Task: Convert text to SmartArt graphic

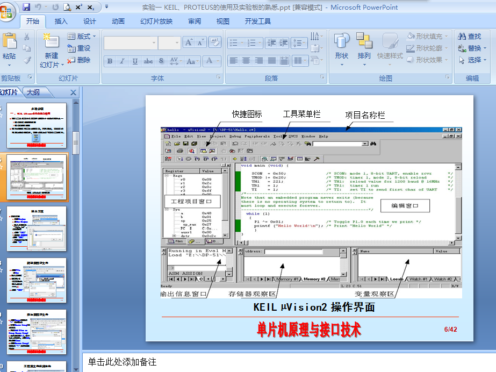Action: (x=317, y=60)
